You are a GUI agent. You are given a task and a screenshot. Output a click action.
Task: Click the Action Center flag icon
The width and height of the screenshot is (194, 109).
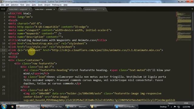click(175, 107)
